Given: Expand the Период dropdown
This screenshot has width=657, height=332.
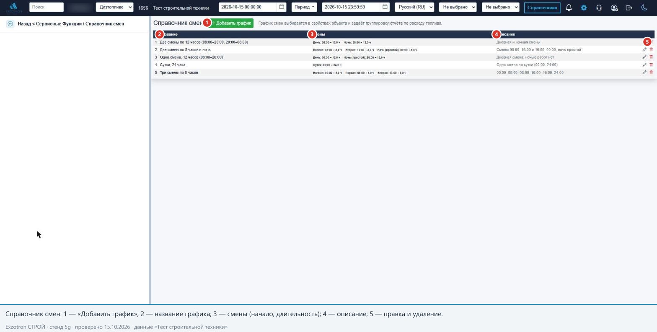Looking at the screenshot, I should click(x=304, y=7).
